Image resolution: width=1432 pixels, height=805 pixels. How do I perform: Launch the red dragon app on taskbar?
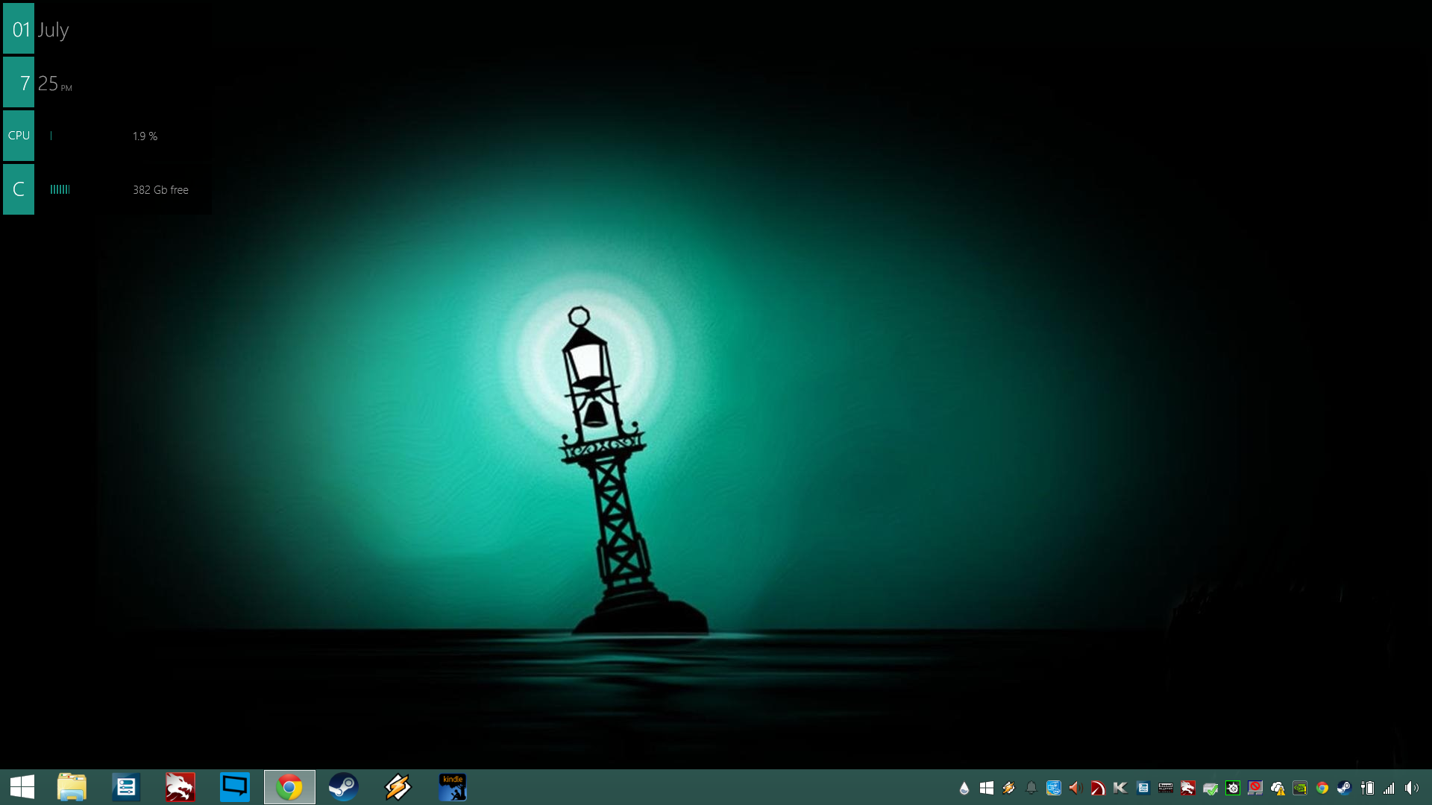click(180, 787)
